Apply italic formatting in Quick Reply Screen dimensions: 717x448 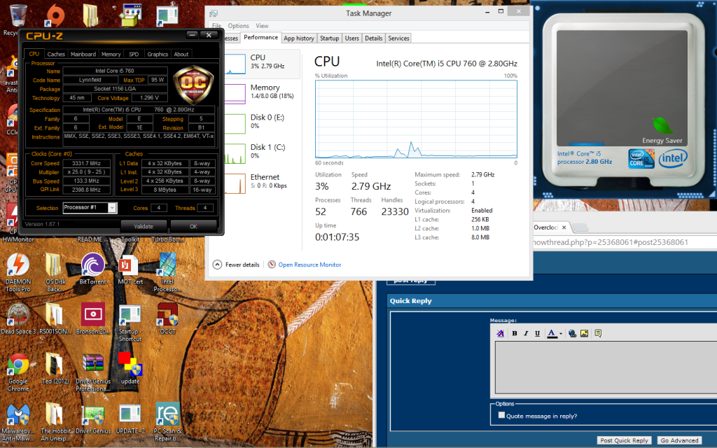(x=526, y=333)
